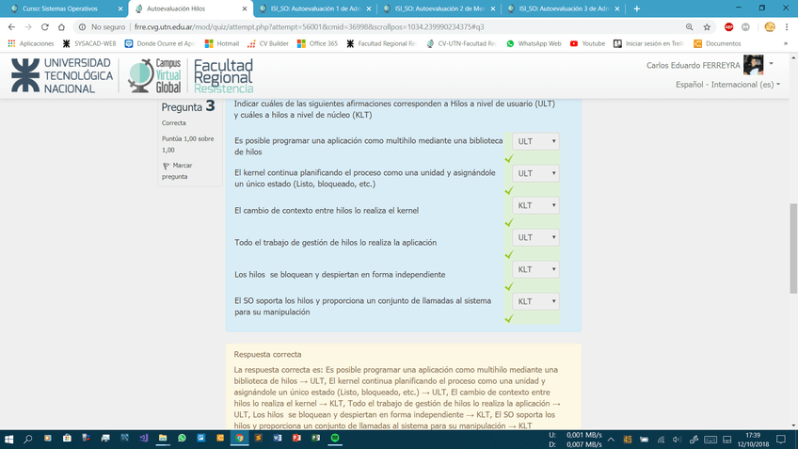
Task: Open the volume control in system tray
Action: point(677,440)
